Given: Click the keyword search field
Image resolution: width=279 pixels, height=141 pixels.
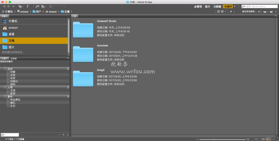Looking at the screenshot, I should click(10, 135).
